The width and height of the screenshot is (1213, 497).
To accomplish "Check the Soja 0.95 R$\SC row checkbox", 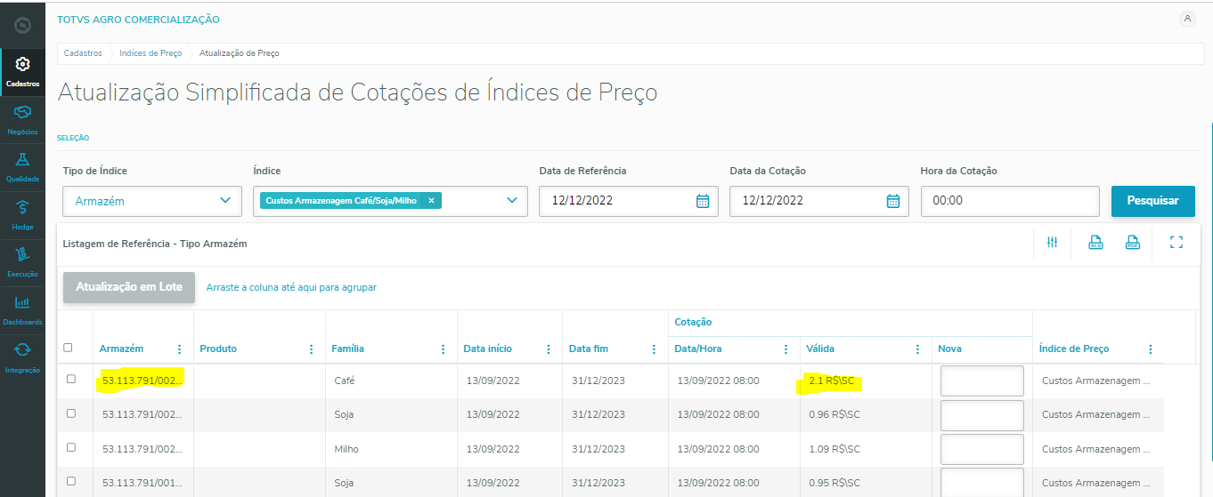I will pos(71,481).
